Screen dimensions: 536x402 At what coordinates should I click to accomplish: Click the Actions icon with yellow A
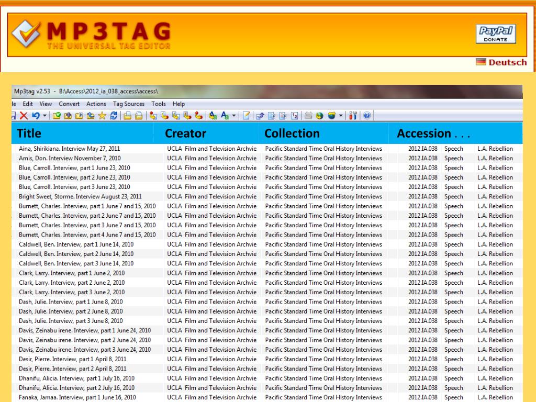213,116
